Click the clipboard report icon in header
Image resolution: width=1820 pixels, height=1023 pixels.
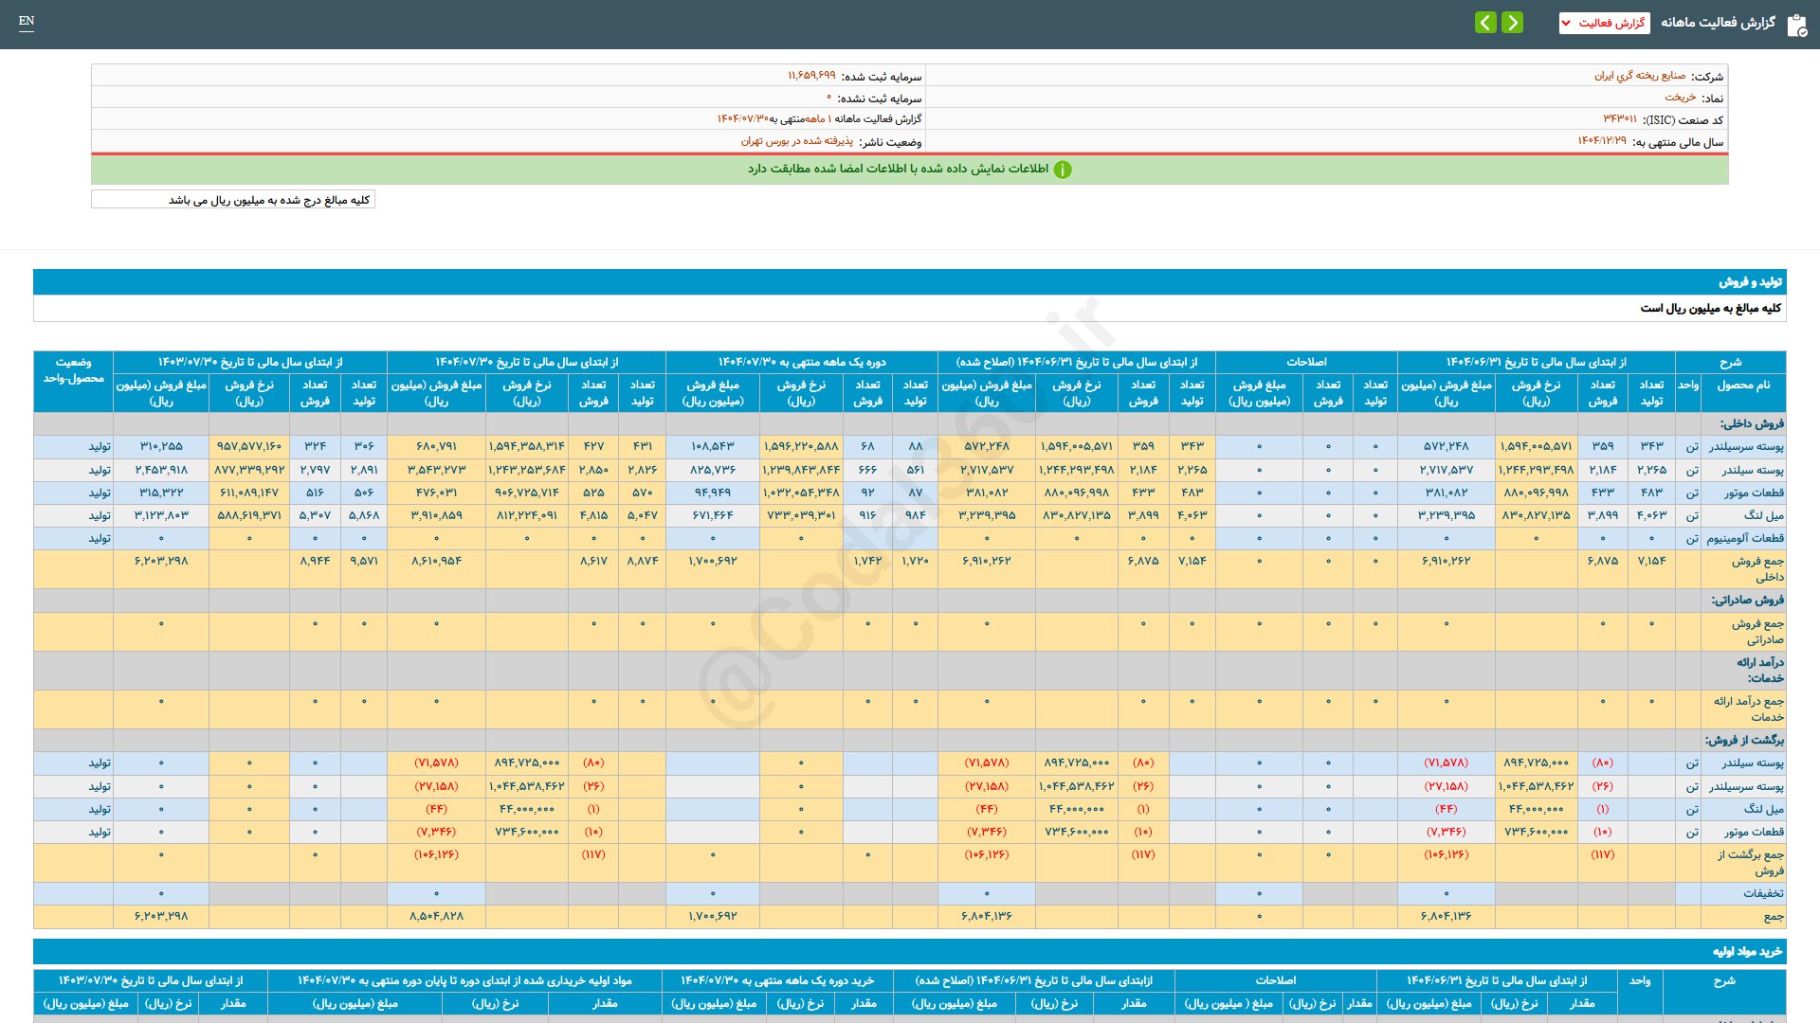1796,25
